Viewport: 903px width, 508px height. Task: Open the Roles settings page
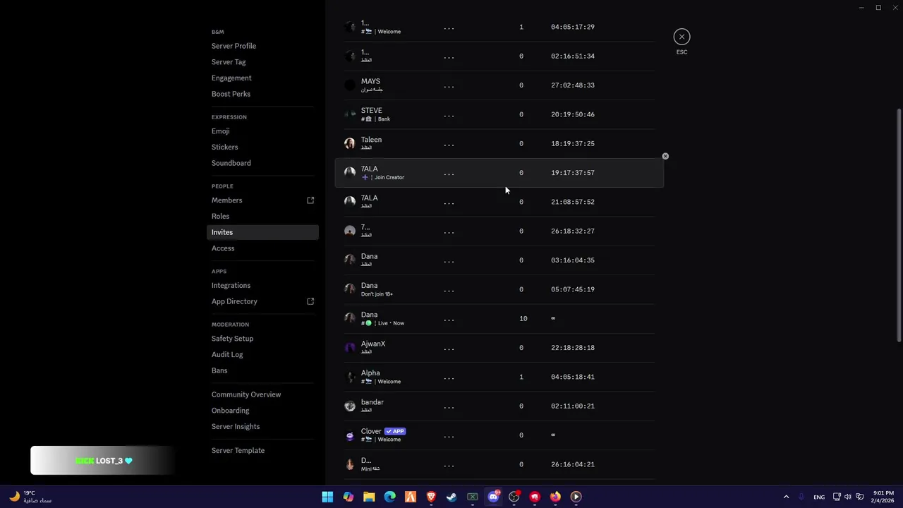point(220,216)
